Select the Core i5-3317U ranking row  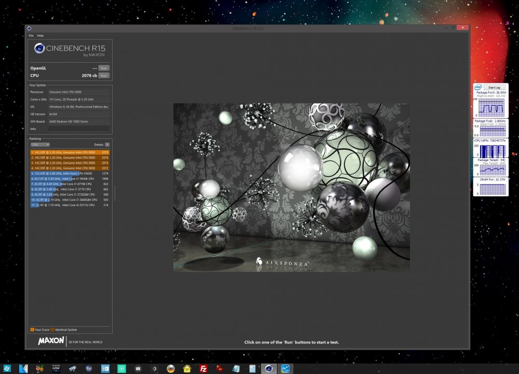70,205
